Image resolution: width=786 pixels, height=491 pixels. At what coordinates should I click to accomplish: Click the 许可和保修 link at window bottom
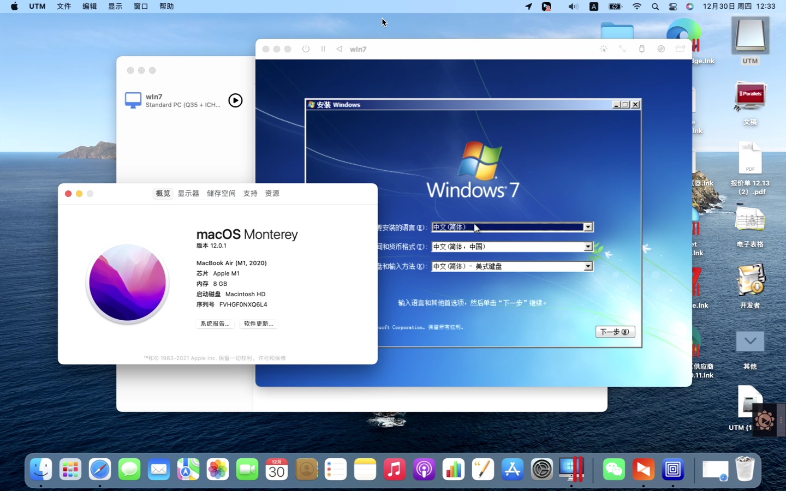tap(272, 358)
